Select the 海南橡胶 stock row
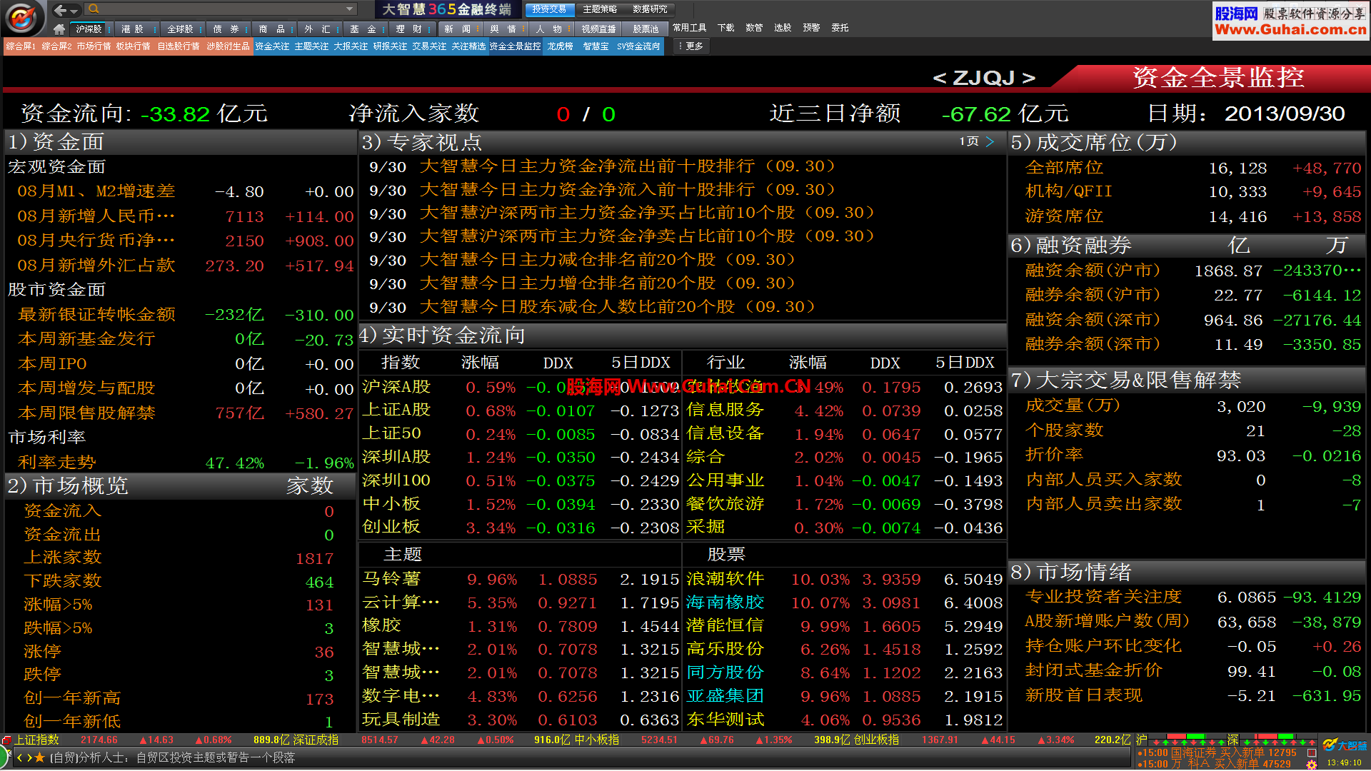This screenshot has height=771, width=1371. [845, 603]
